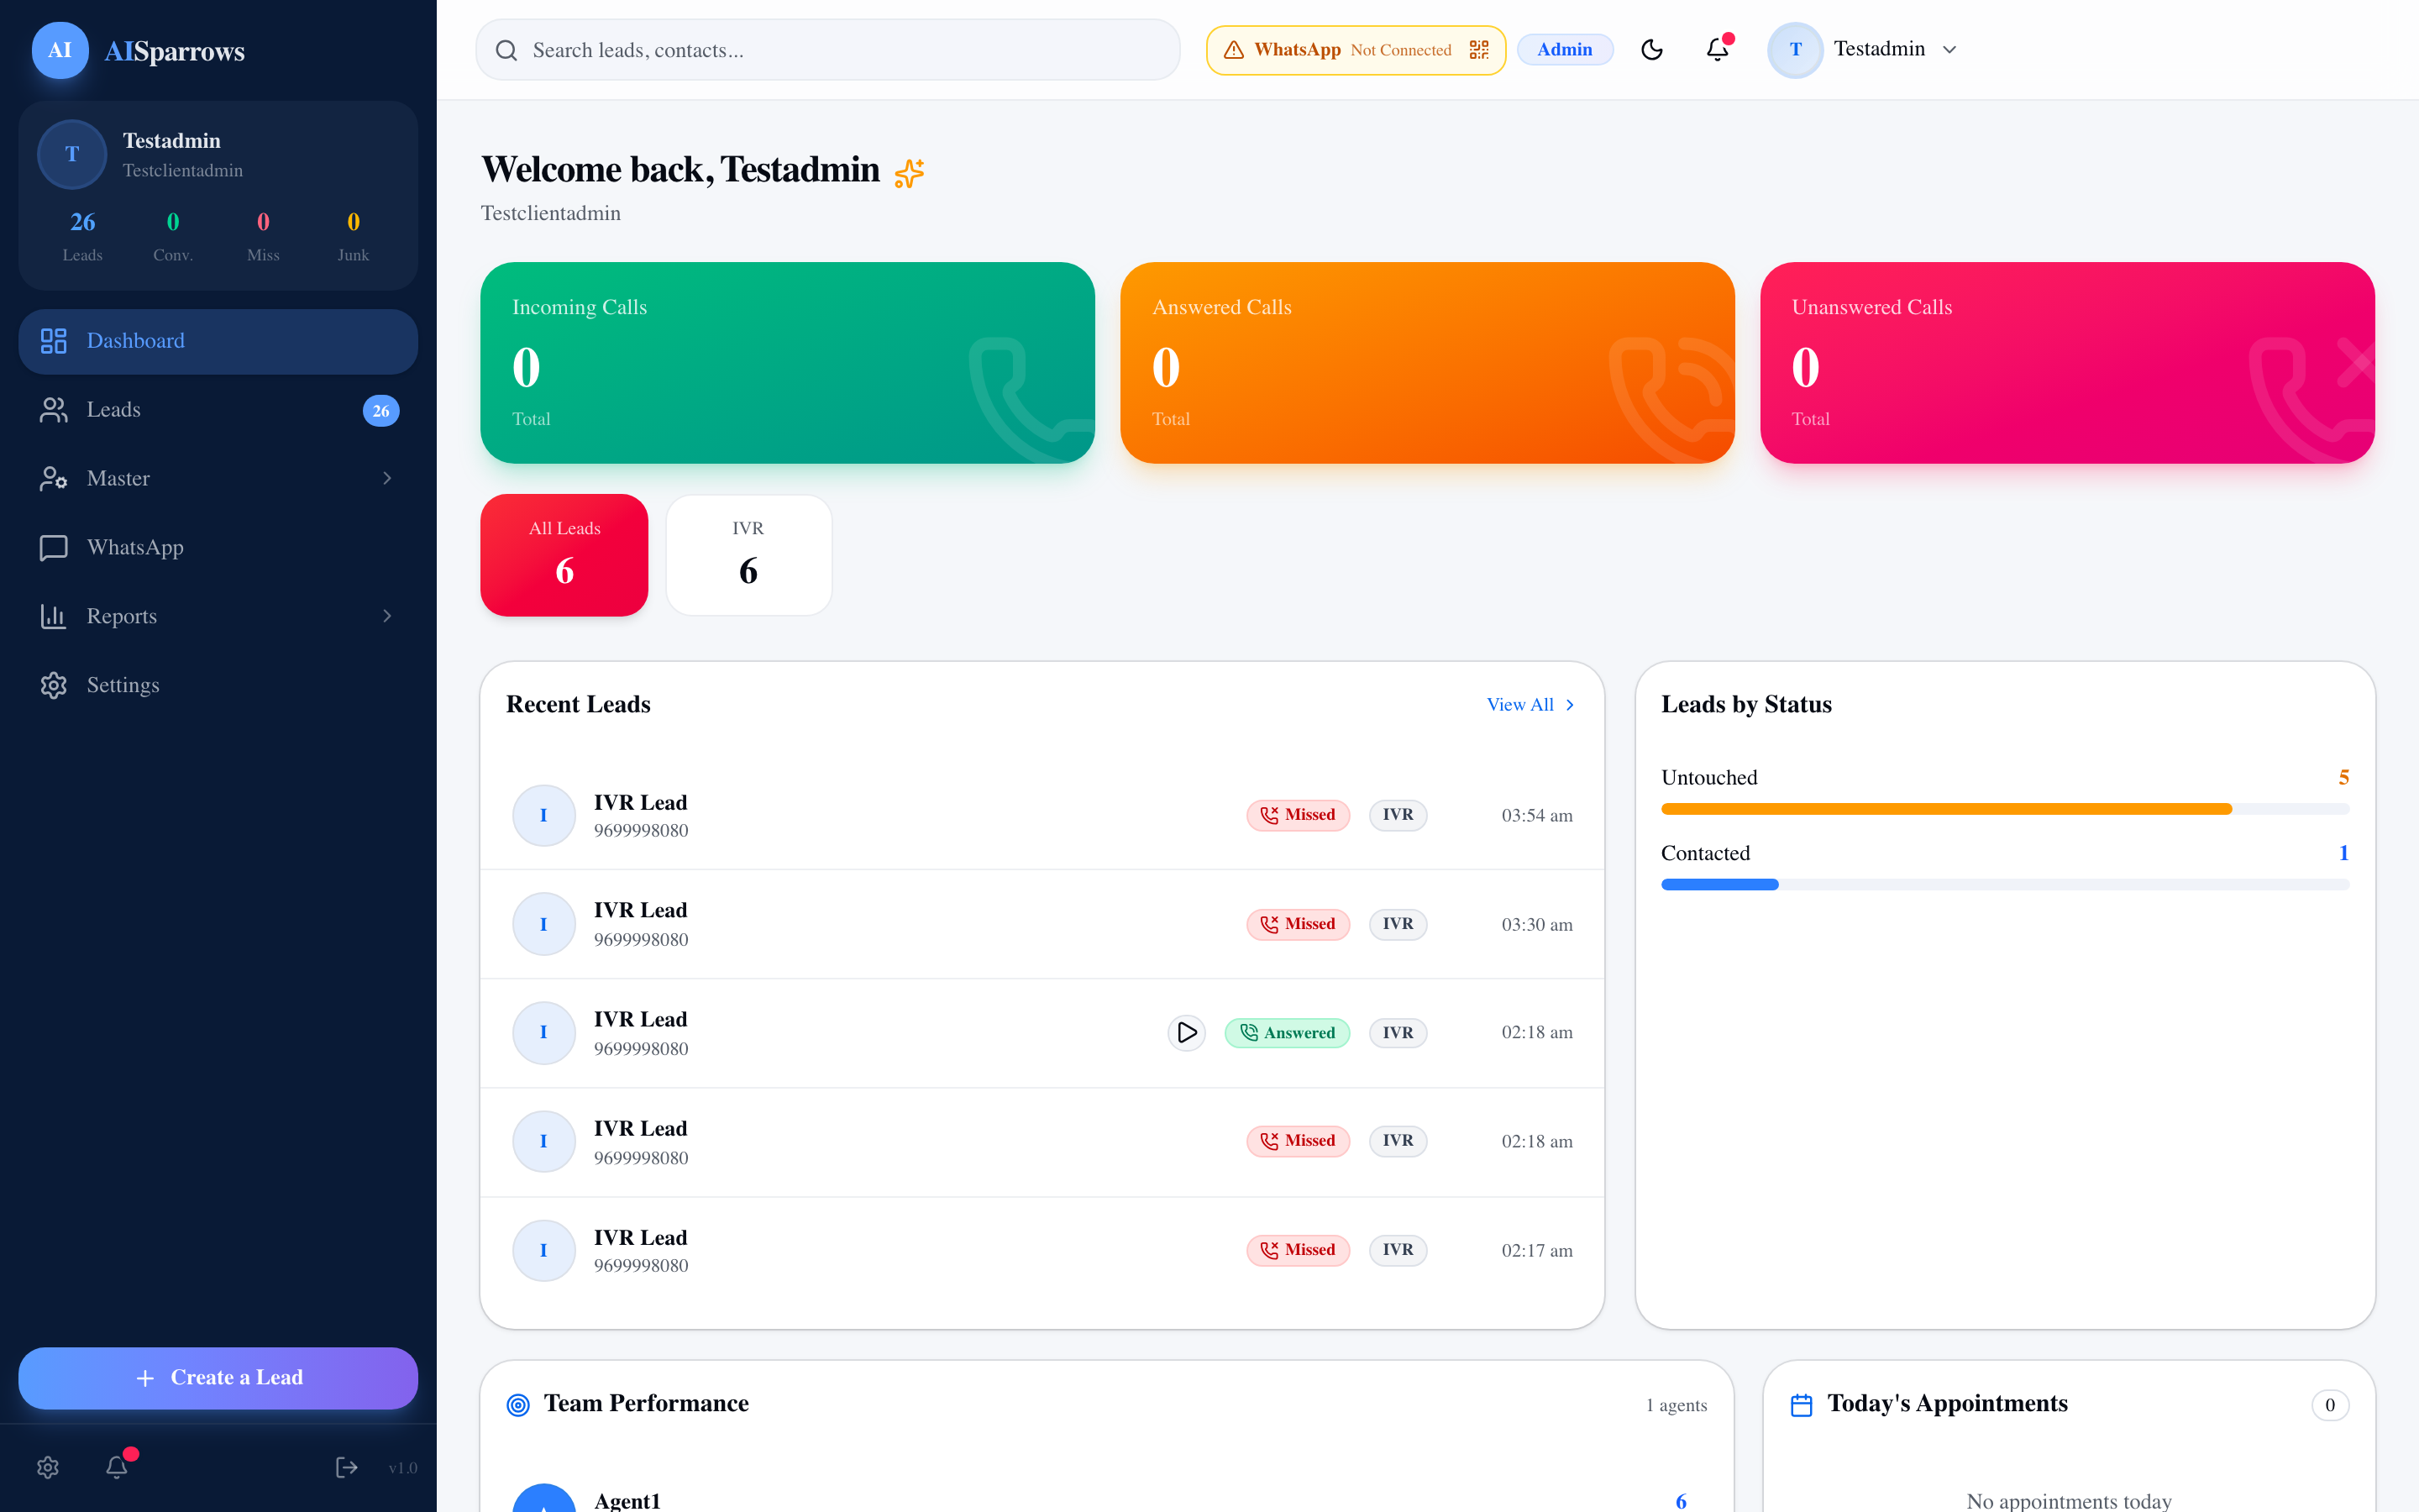Click the sidebar profile avatar T
Screen dimensions: 2419x1512
[72, 155]
